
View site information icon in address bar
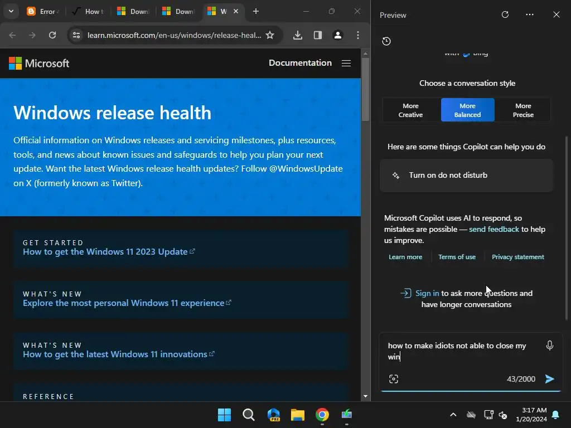(x=76, y=35)
